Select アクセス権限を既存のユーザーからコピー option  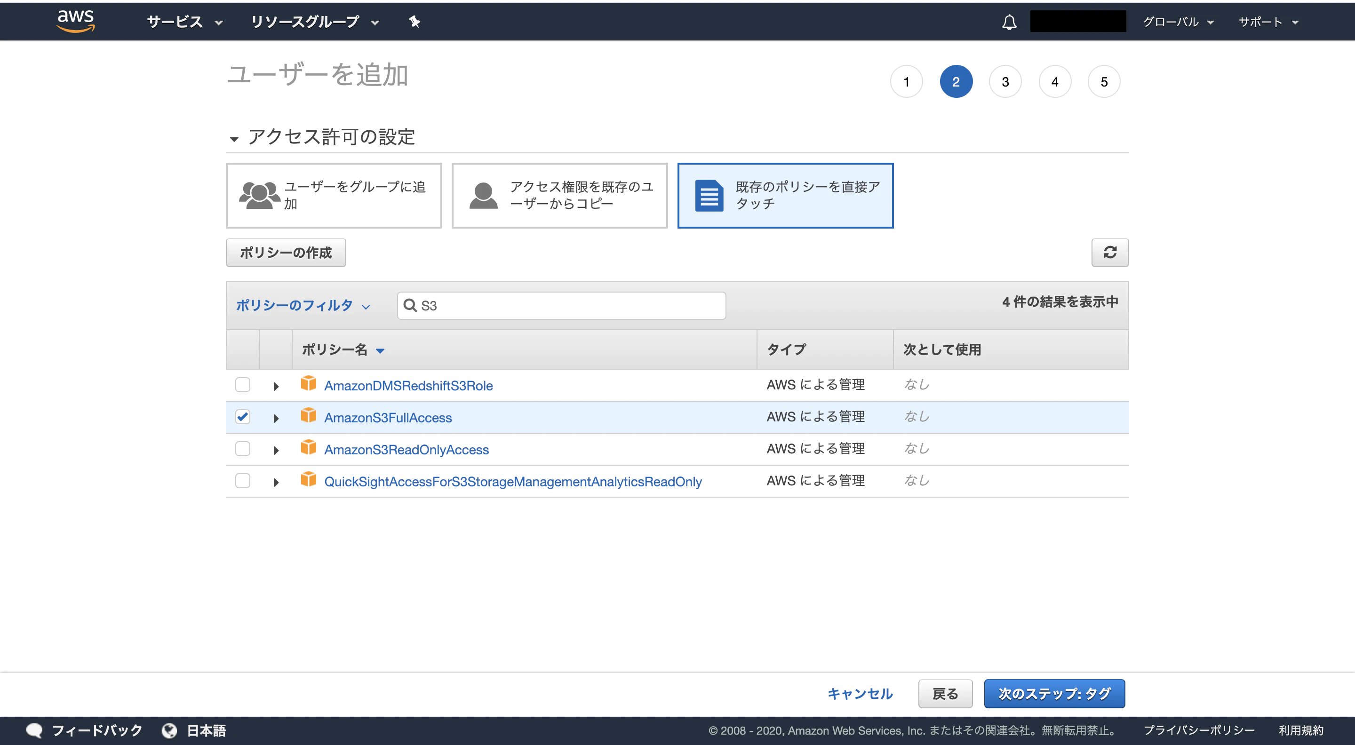[559, 195]
